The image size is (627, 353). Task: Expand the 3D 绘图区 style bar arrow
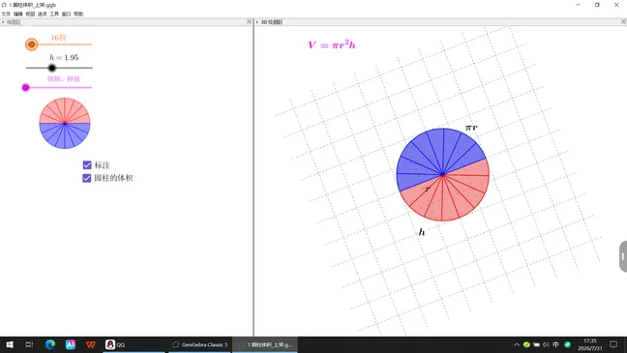pos(257,22)
